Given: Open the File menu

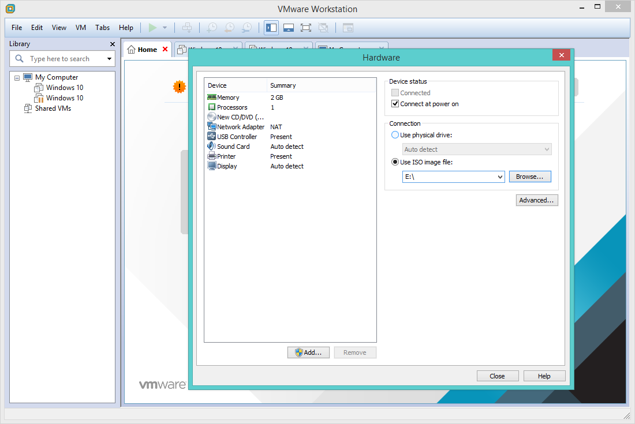Looking at the screenshot, I should pyautogui.click(x=17, y=28).
